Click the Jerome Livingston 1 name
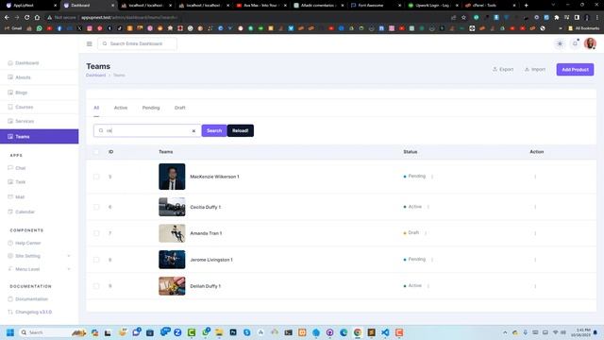The width and height of the screenshot is (604, 340). (211, 260)
